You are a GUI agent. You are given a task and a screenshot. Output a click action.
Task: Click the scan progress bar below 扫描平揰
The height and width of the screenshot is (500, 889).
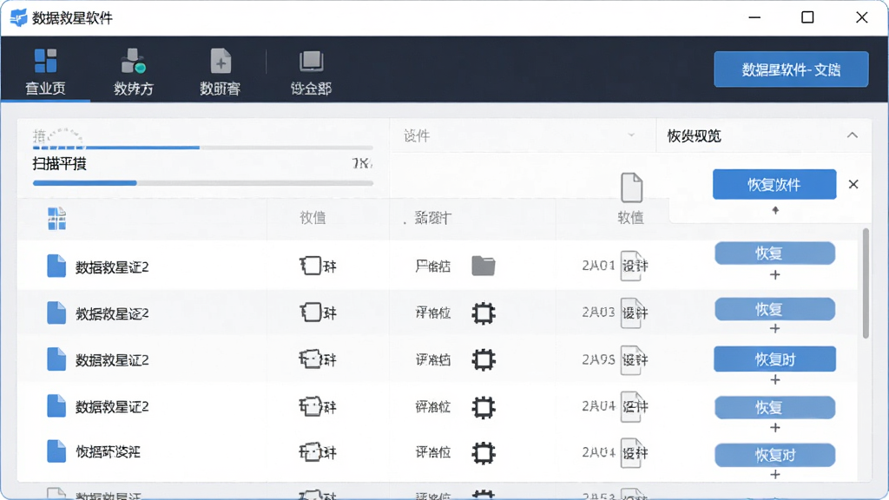click(x=203, y=183)
